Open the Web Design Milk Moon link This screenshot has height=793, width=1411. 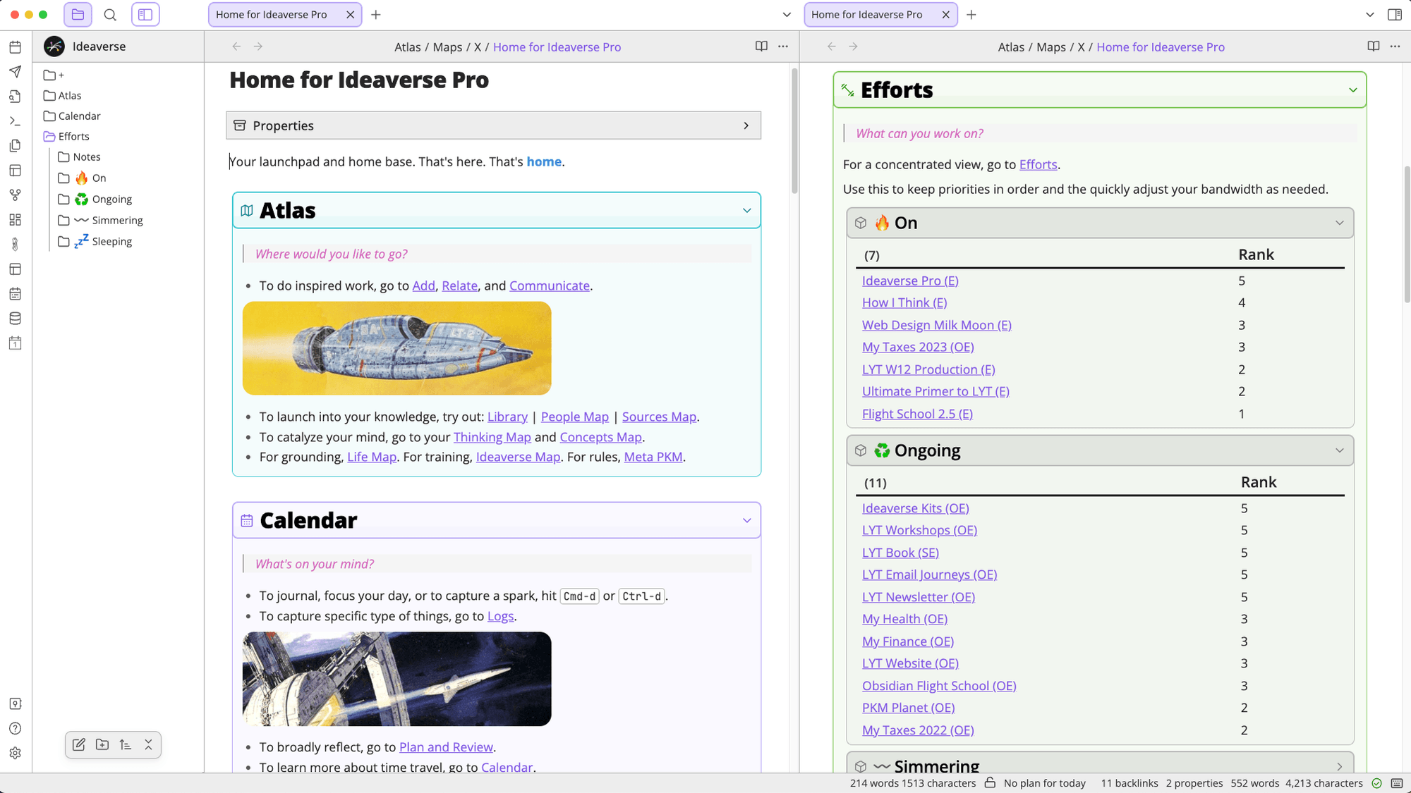936,325
